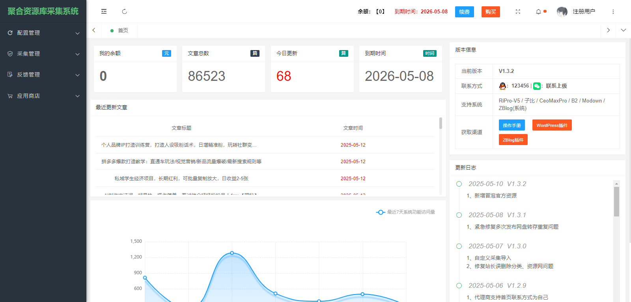Click the recent articles list scrollbar

point(441,123)
